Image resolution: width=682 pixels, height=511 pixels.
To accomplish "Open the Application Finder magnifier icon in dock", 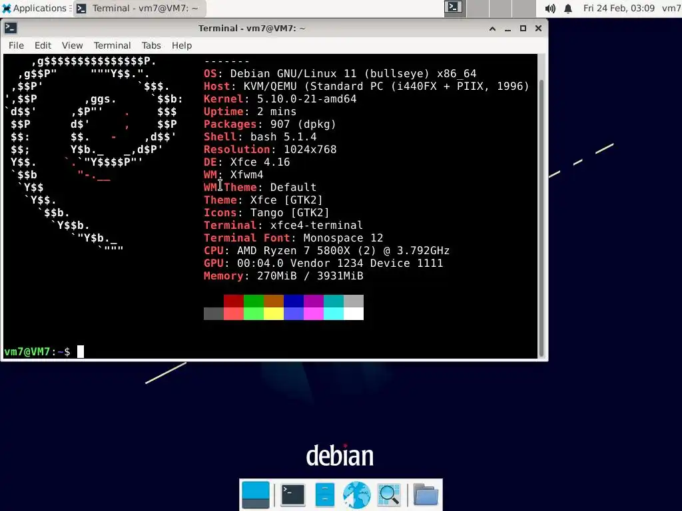I will point(389,494).
